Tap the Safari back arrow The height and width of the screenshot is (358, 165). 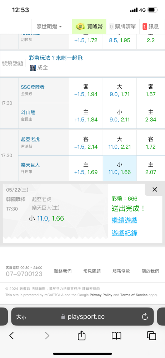[x=11, y=335]
